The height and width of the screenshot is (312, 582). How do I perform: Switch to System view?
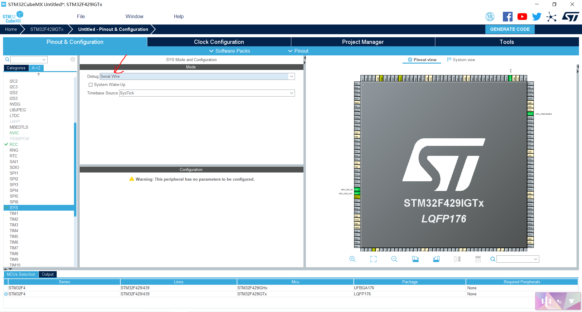461,60
